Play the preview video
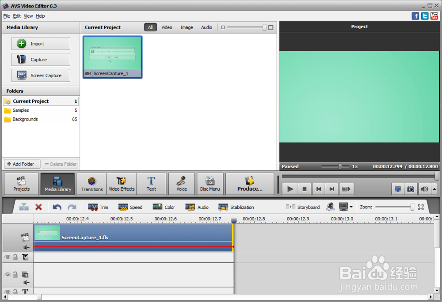Image resolution: width=442 pixels, height=302 pixels. pos(290,189)
